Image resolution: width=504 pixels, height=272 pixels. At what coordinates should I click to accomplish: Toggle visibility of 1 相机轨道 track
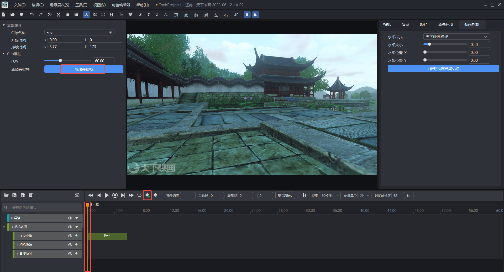point(70,227)
